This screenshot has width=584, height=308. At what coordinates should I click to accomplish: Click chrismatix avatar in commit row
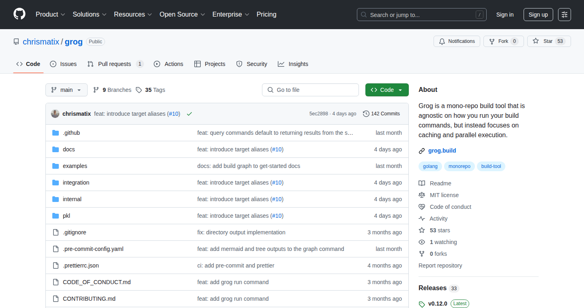[x=55, y=114]
